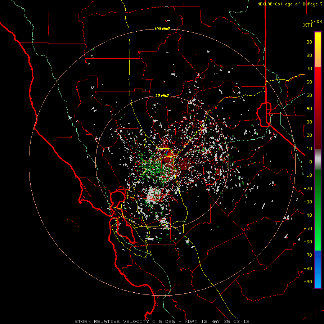Screen dimensions: 324x324
Task: Click the 0 value on the velocity scale
Action: tap(311, 162)
